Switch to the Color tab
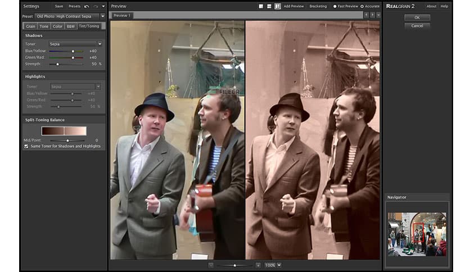The width and height of the screenshot is (470, 272). 57,26
